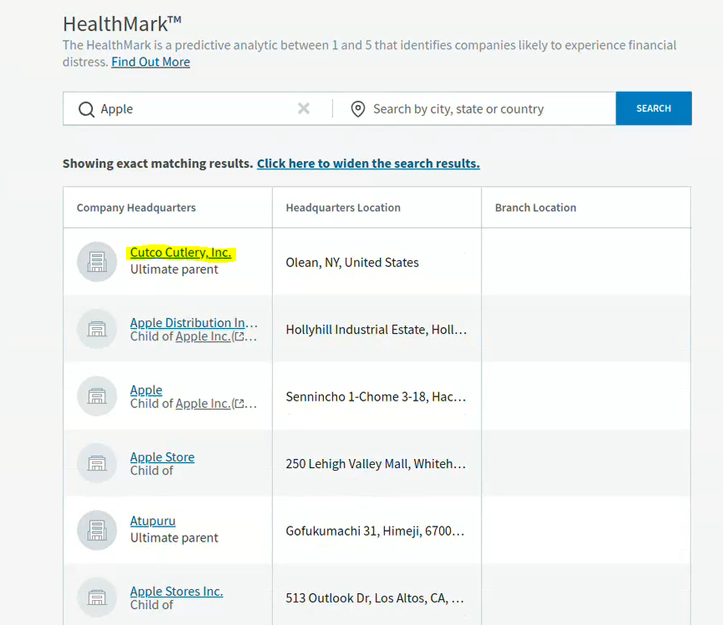This screenshot has width=723, height=625.
Task: Open external link icon in Apple Distribution row
Action: point(240,336)
